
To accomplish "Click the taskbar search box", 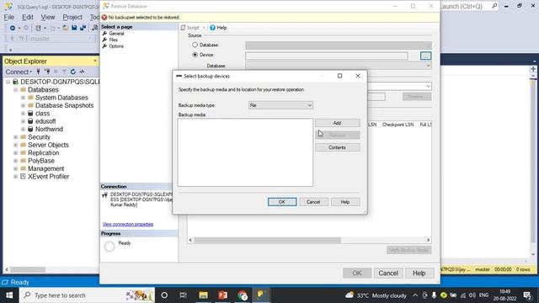I will pos(87,295).
